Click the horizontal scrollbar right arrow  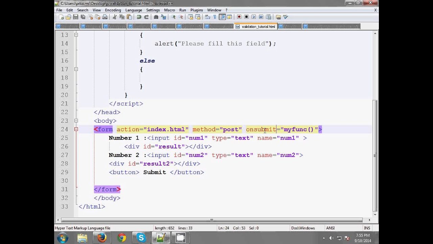click(x=369, y=220)
